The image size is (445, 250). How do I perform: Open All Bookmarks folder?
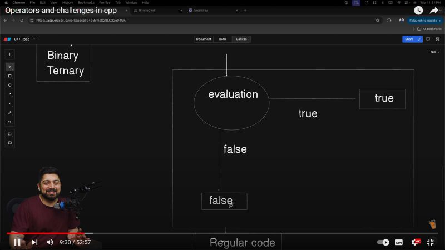pos(429,29)
